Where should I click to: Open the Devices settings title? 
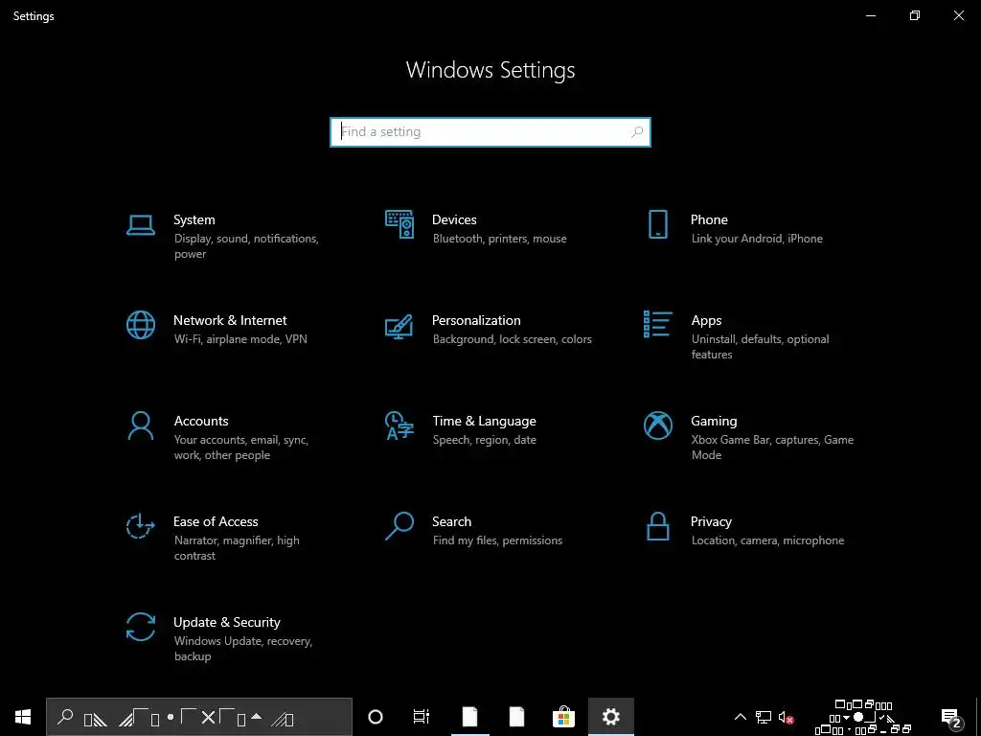click(454, 219)
